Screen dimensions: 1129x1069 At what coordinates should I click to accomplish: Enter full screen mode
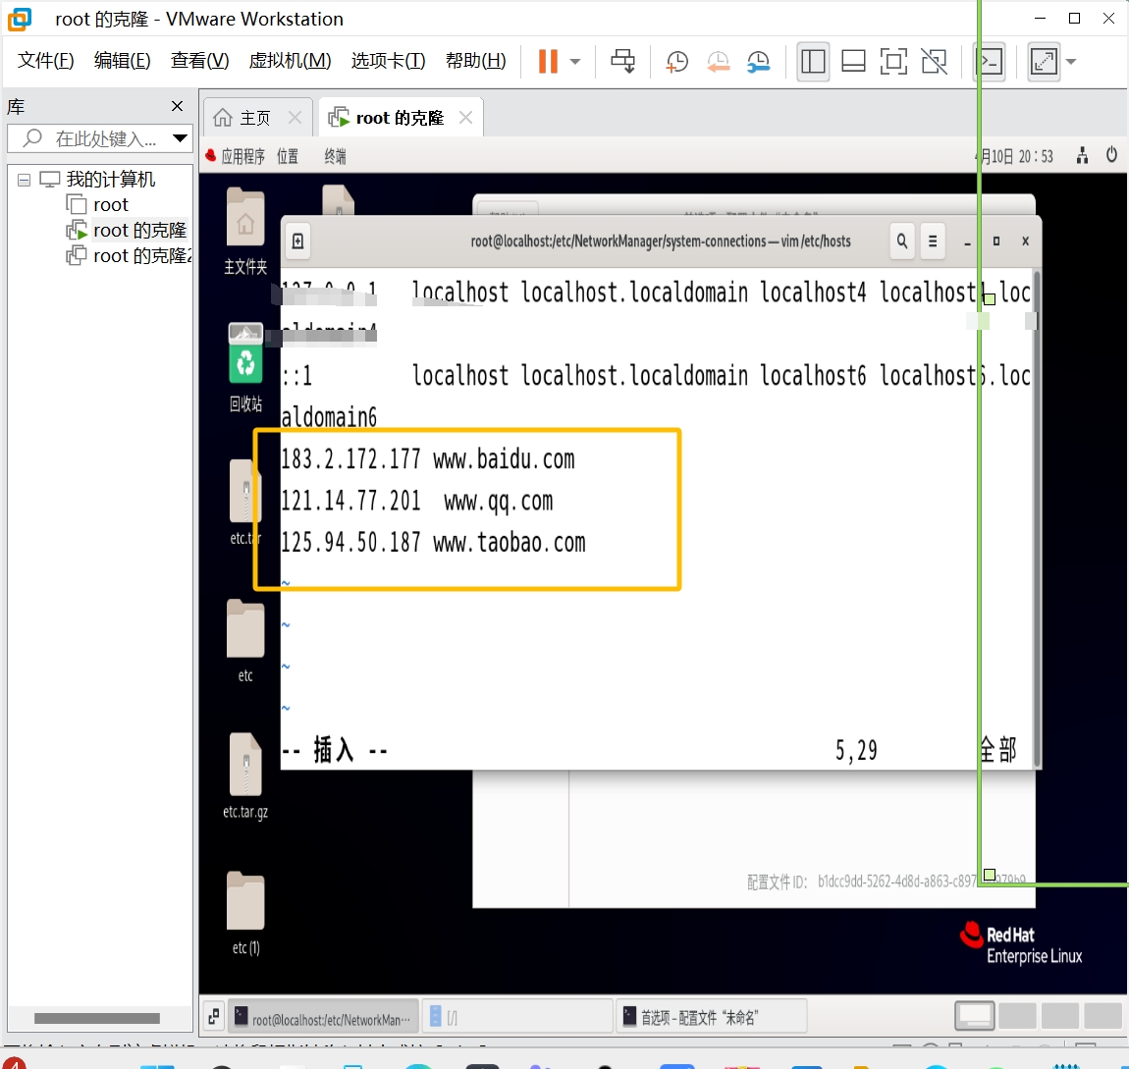pyautogui.click(x=893, y=62)
